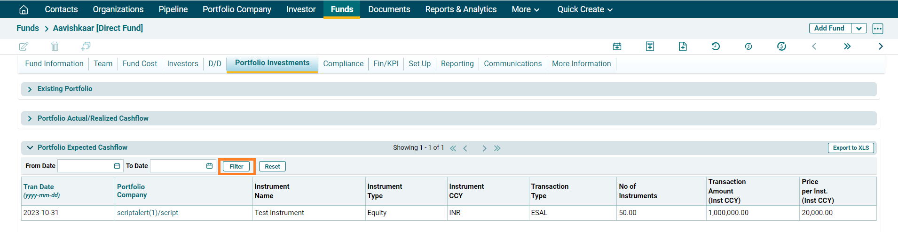Screen dimensions: 898x232
Task: Open the scriptalert(1)/script portfolio company link
Action: point(148,213)
